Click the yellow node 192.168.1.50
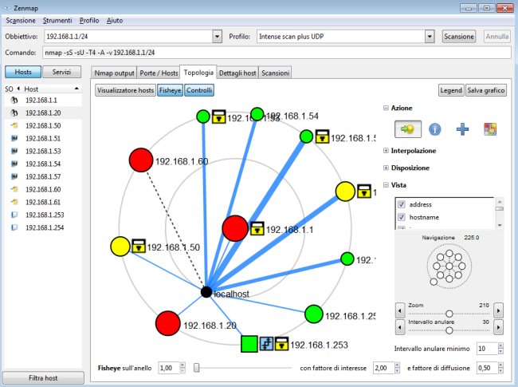This screenshot has height=387, width=518. [x=120, y=247]
